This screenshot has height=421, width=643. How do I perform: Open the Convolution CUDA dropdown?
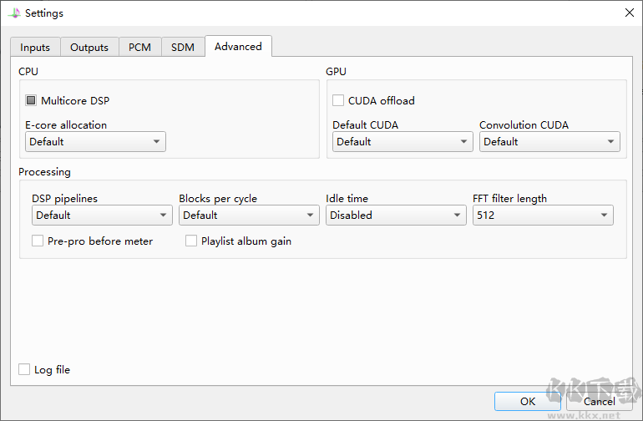click(x=549, y=142)
